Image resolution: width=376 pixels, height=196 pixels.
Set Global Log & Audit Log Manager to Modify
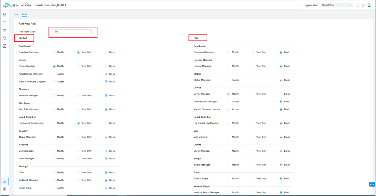[x=54, y=123]
